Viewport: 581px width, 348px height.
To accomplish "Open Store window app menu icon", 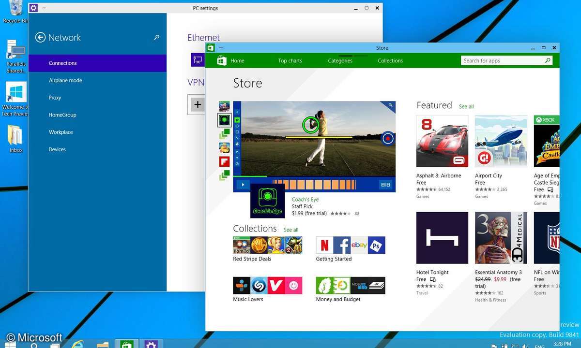I will point(211,47).
